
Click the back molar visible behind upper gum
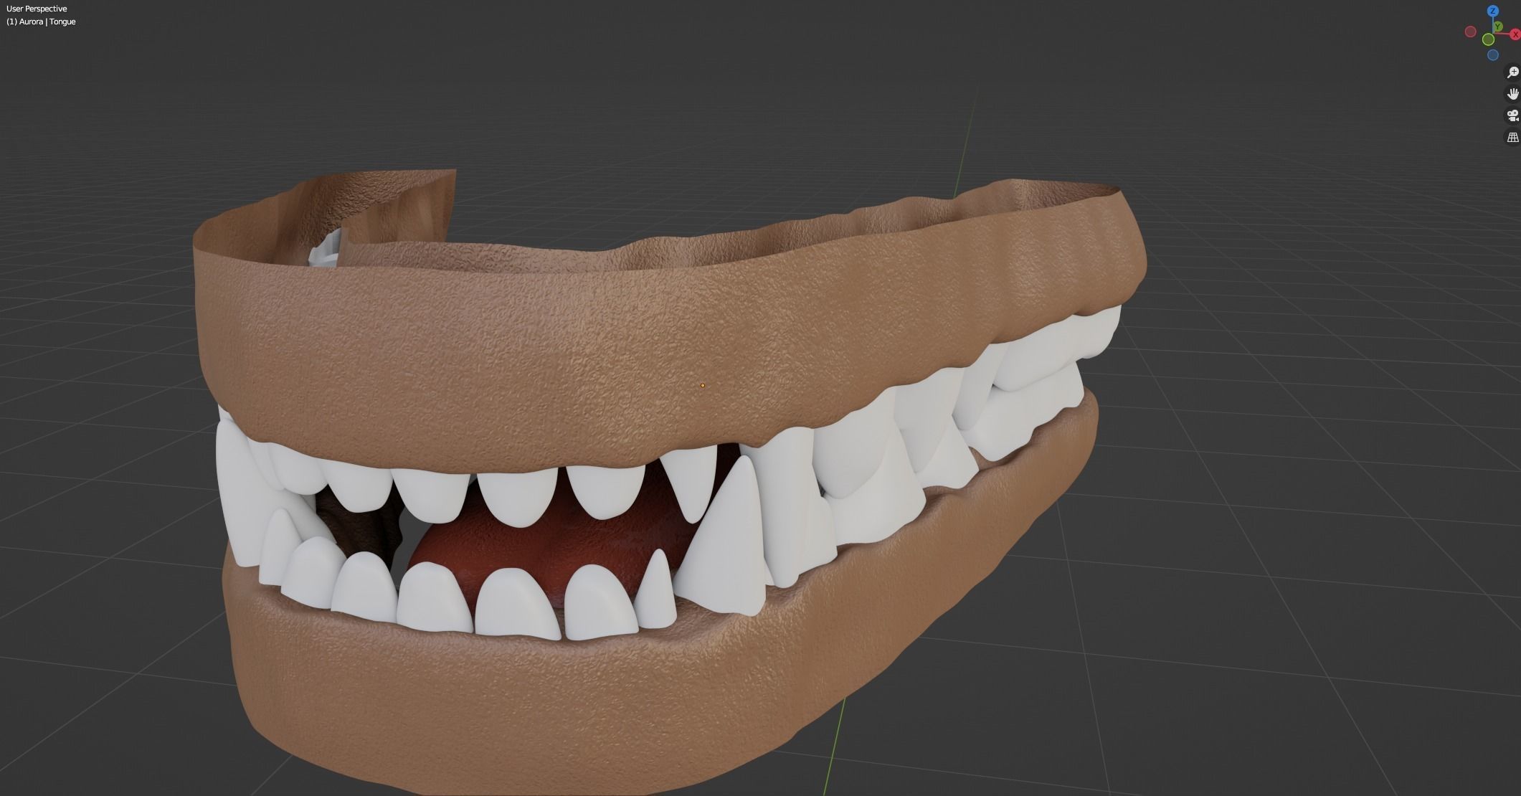tap(323, 251)
